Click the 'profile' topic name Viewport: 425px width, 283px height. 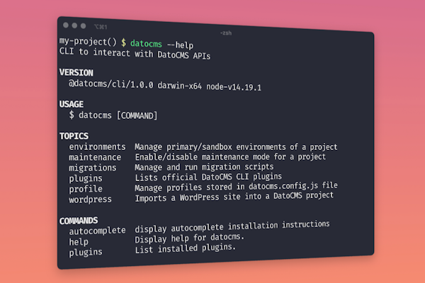point(86,189)
